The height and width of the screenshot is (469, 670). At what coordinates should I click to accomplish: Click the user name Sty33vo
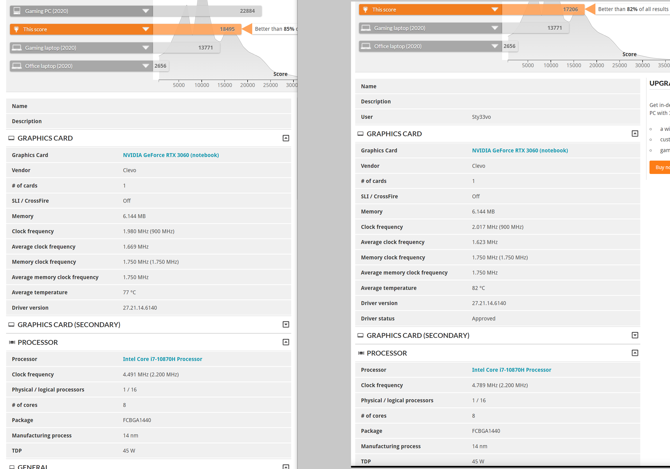click(x=482, y=117)
